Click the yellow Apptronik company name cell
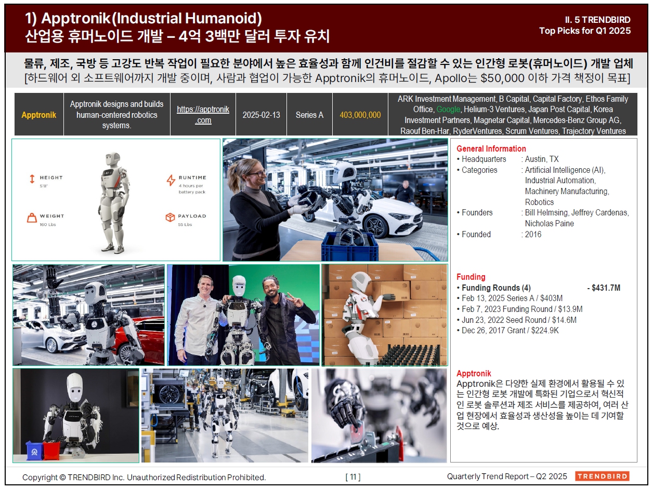 (x=39, y=115)
